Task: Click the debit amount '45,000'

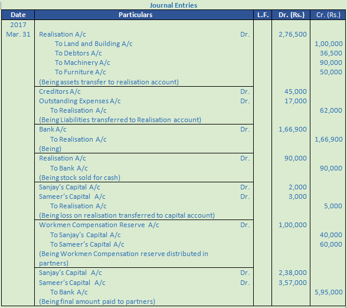Action: (296, 91)
